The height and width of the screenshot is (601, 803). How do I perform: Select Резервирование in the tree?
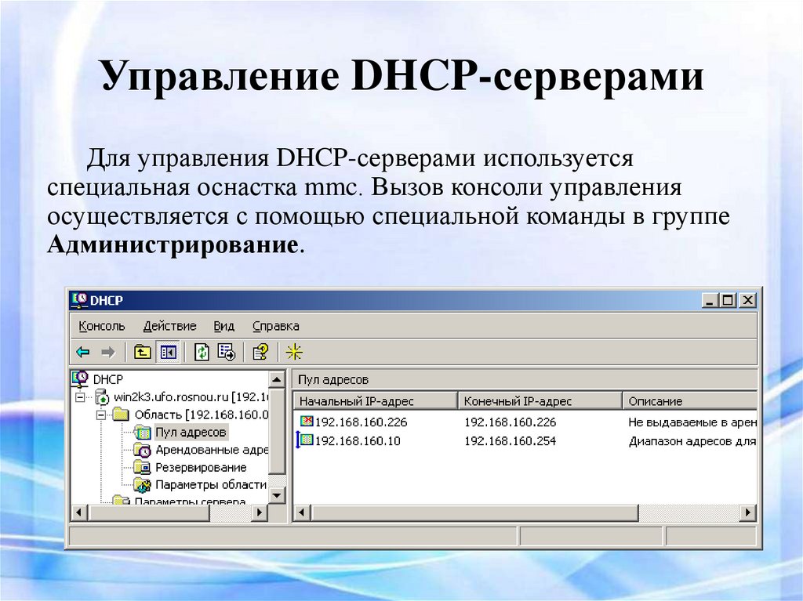pos(201,467)
